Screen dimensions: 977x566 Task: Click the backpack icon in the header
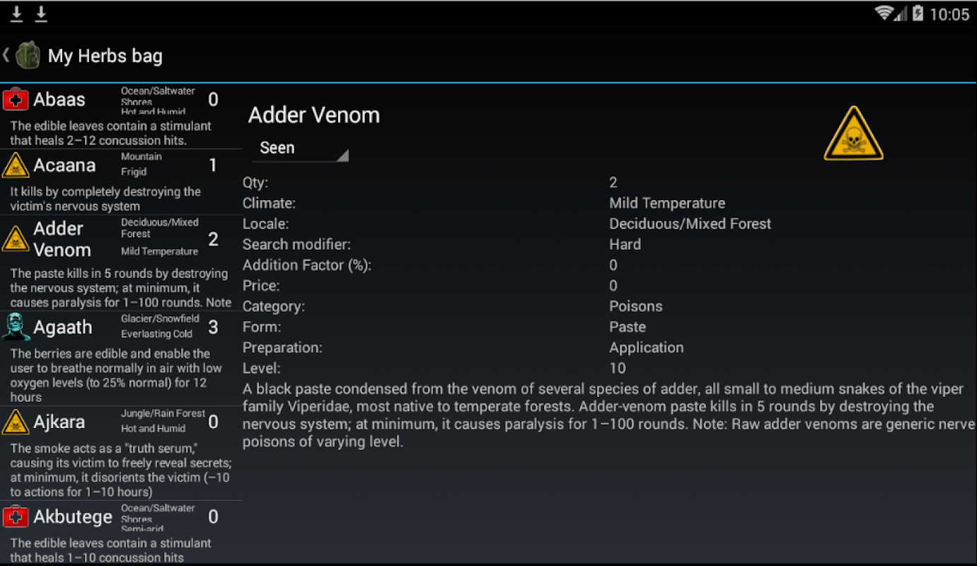coord(28,55)
